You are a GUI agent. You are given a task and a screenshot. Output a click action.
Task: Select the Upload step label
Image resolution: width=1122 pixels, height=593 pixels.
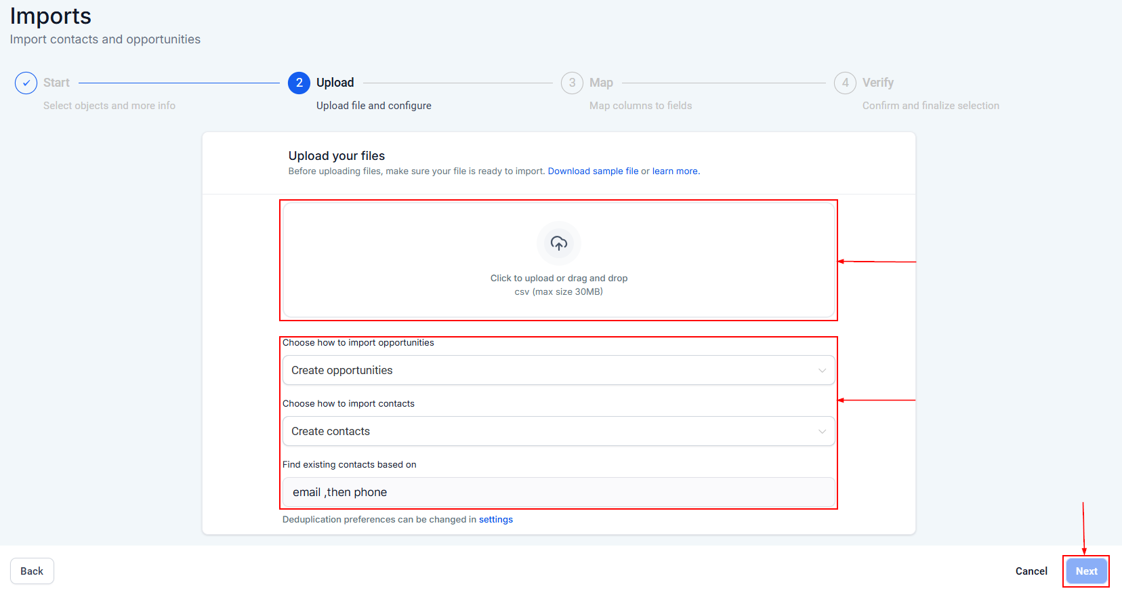[335, 83]
